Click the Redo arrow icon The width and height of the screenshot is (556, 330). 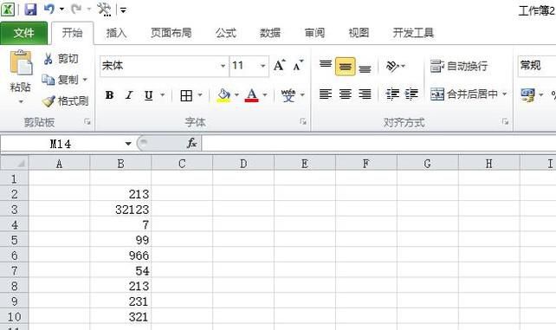tap(76, 9)
